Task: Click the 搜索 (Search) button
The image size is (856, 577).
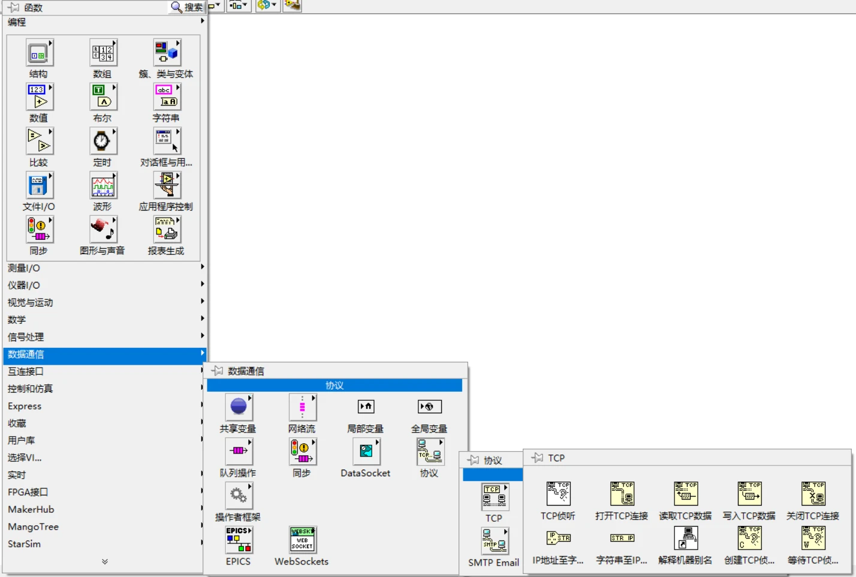Action: point(187,7)
